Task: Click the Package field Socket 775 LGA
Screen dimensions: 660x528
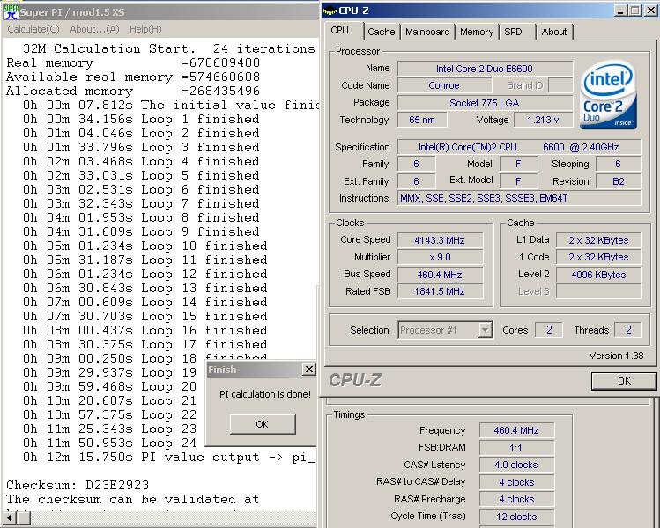Action: point(485,103)
